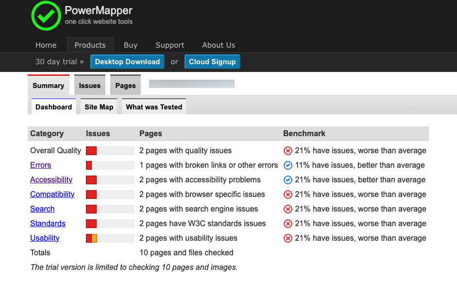Viewport: 457px width, 284px height.
Task: Click the Search issues bar
Action: tap(110, 209)
